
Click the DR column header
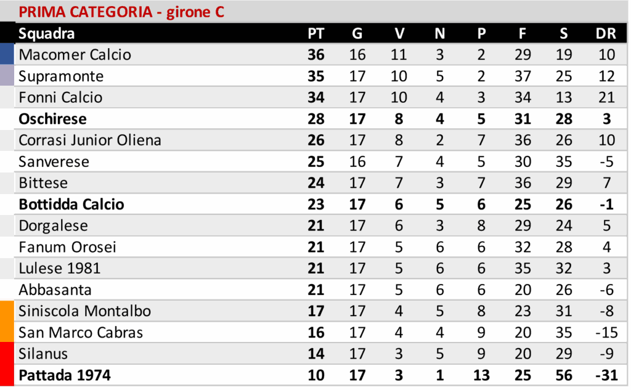(606, 33)
